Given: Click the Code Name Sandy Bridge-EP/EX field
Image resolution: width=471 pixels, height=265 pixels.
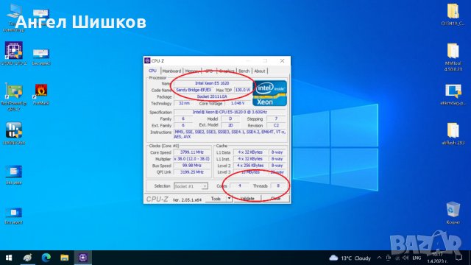Looking at the screenshot, I should 194,90.
